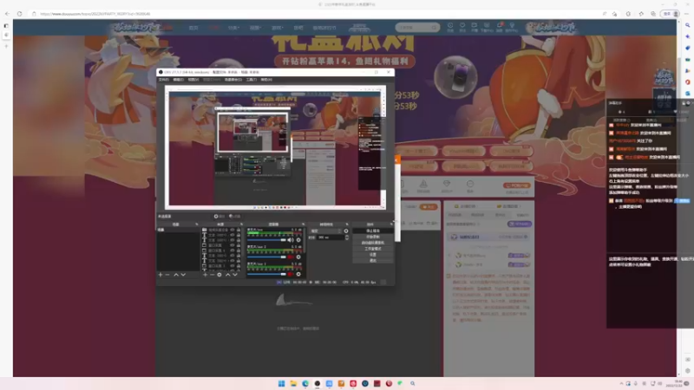Open the OBS 视图 menu

click(x=193, y=80)
